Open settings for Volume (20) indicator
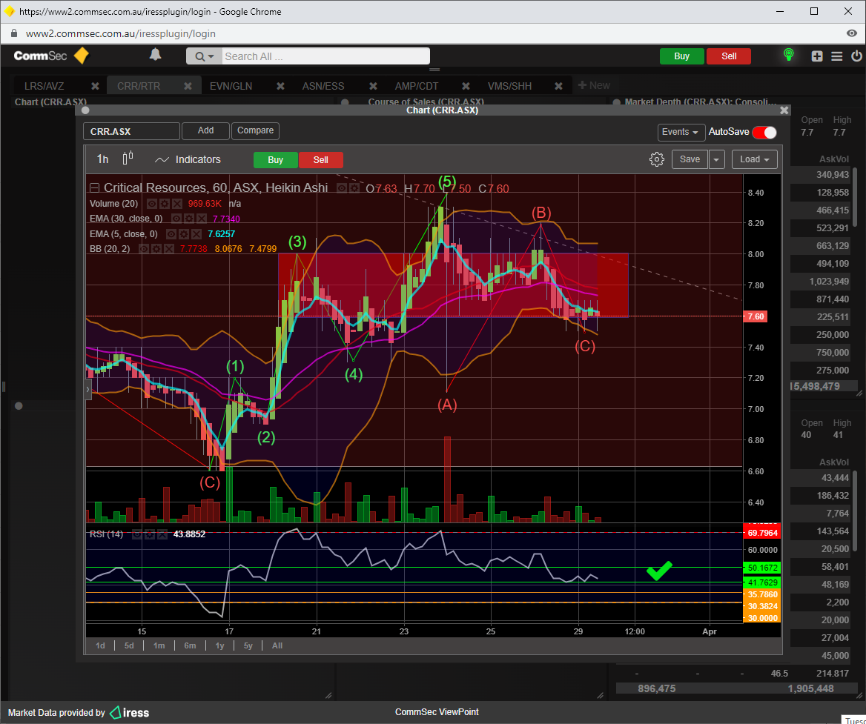This screenshot has height=724, width=866. pos(164,204)
